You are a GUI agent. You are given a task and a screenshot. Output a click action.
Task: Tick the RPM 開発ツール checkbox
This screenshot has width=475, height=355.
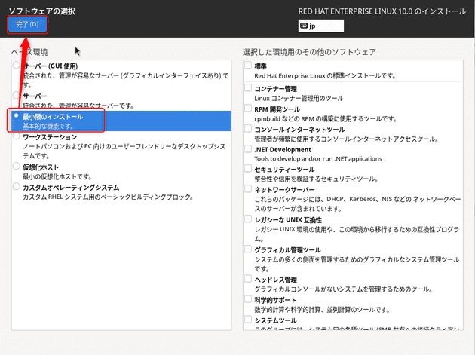coord(248,108)
